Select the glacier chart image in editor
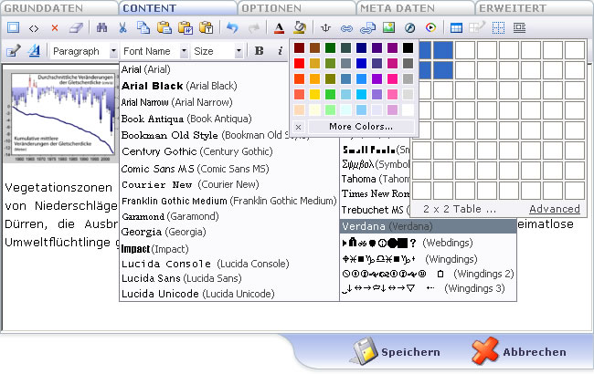The width and height of the screenshot is (594, 374). (59, 116)
